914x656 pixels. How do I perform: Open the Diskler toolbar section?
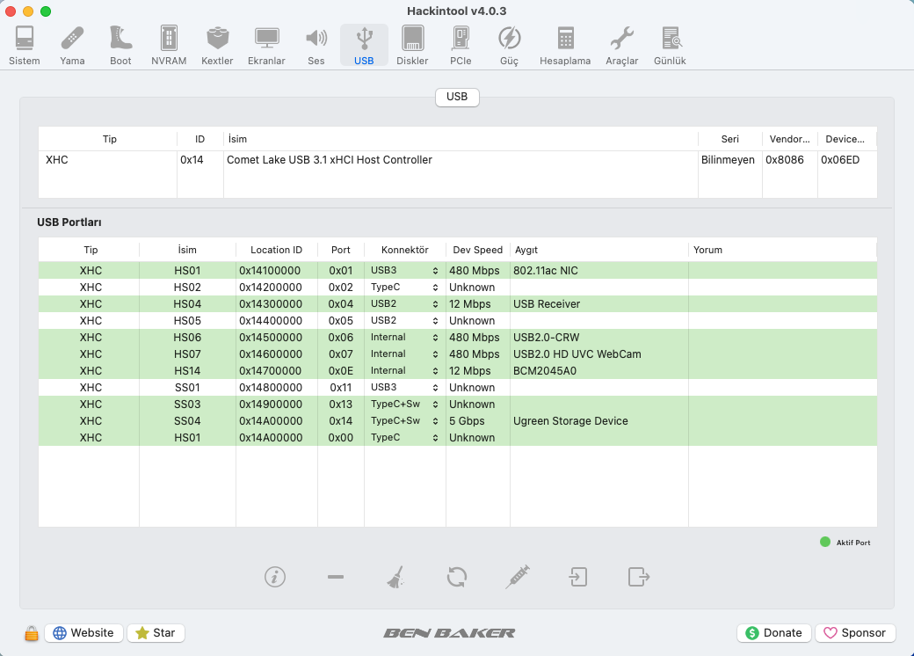412,46
